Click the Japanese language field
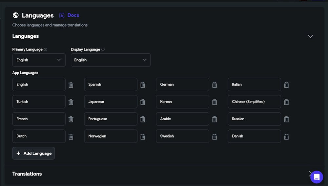The image size is (328, 186). [111, 102]
